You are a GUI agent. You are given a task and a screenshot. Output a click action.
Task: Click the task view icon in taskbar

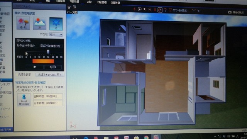tap(75, 138)
